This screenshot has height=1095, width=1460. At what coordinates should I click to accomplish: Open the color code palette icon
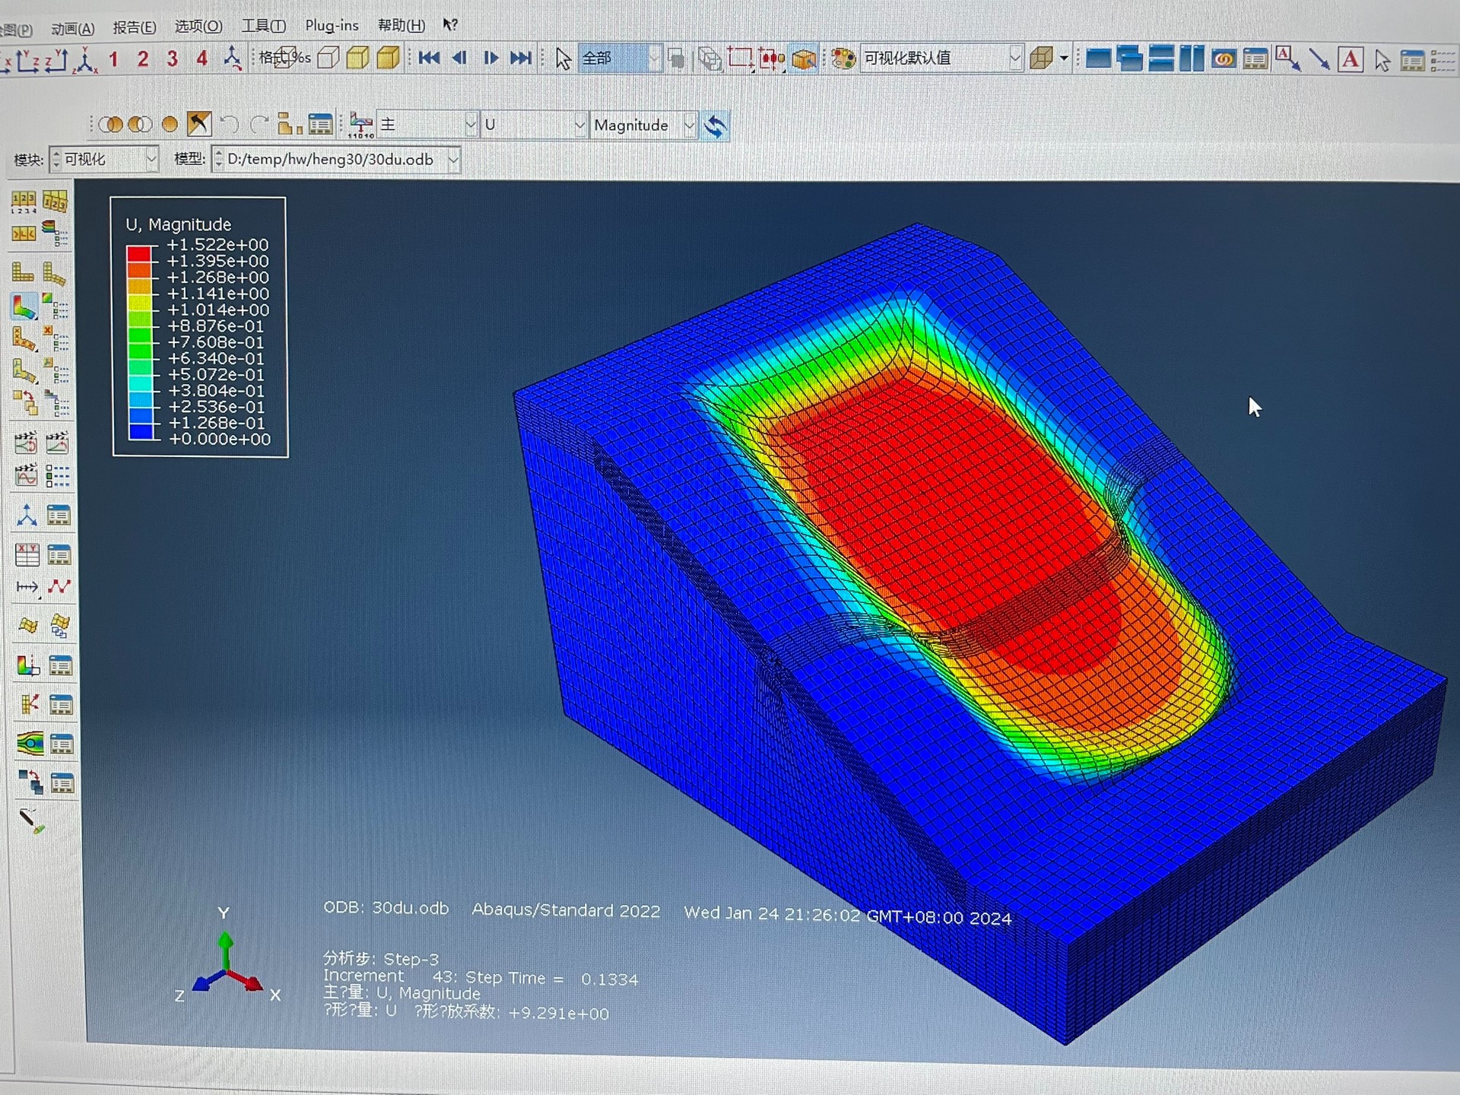[x=843, y=59]
